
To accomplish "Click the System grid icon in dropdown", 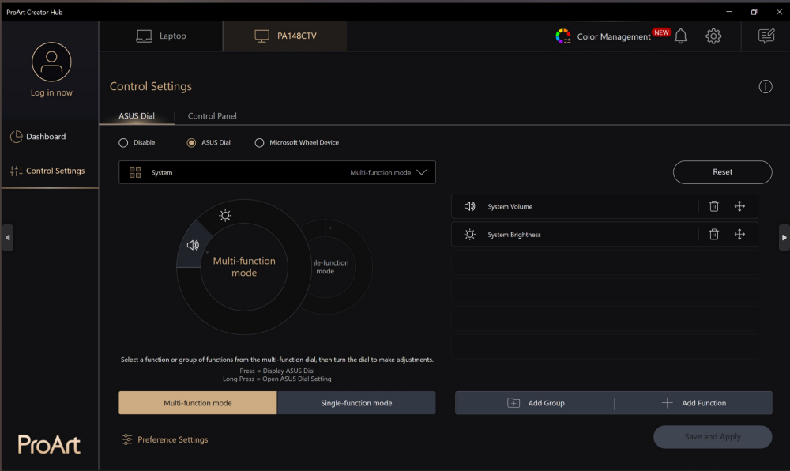I will pyautogui.click(x=135, y=172).
